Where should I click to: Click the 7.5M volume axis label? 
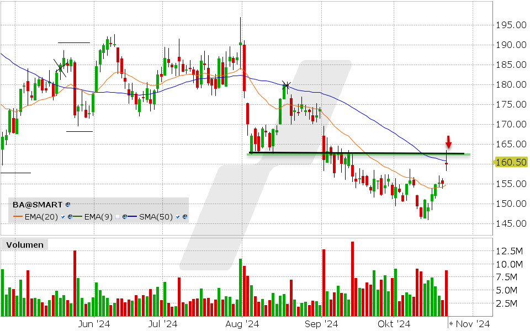506,277
